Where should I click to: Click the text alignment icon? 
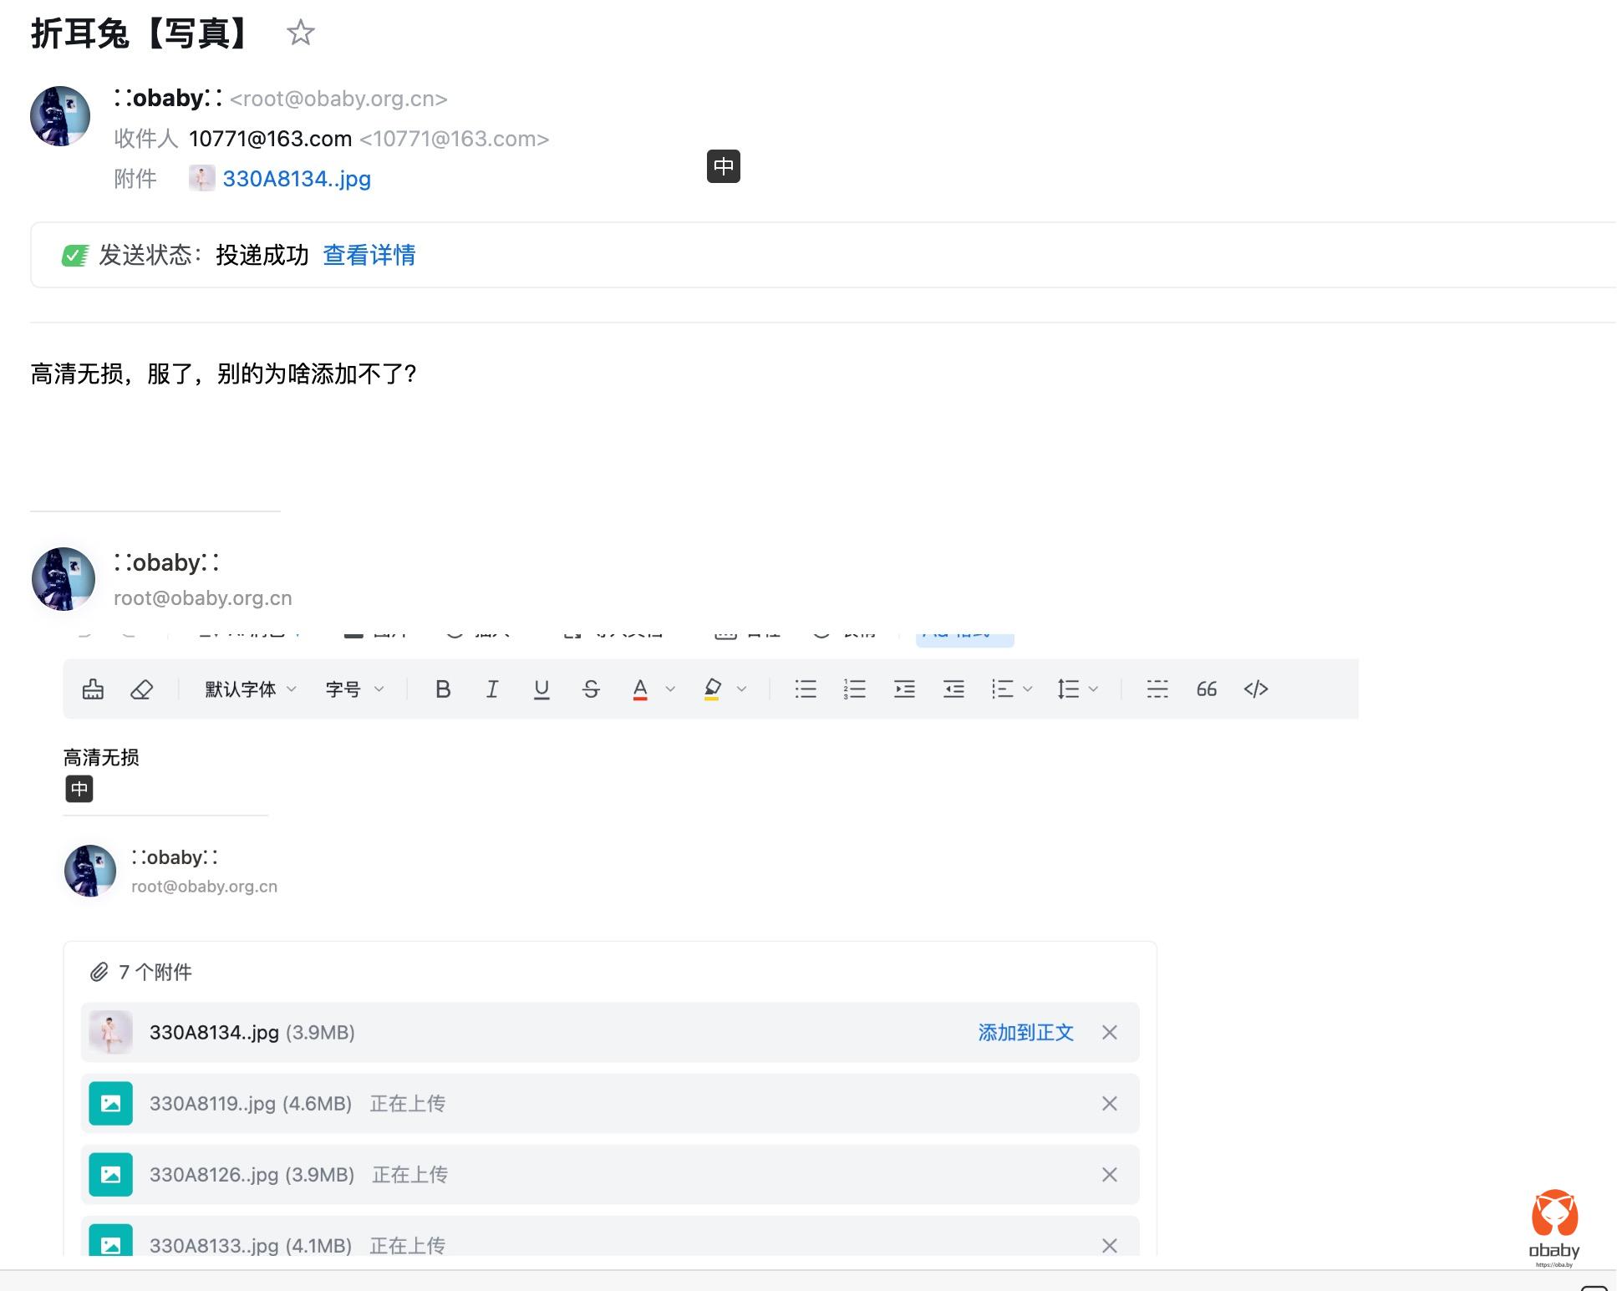click(1002, 689)
